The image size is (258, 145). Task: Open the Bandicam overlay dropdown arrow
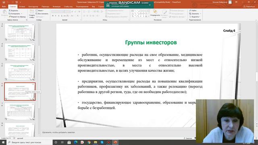150,5
